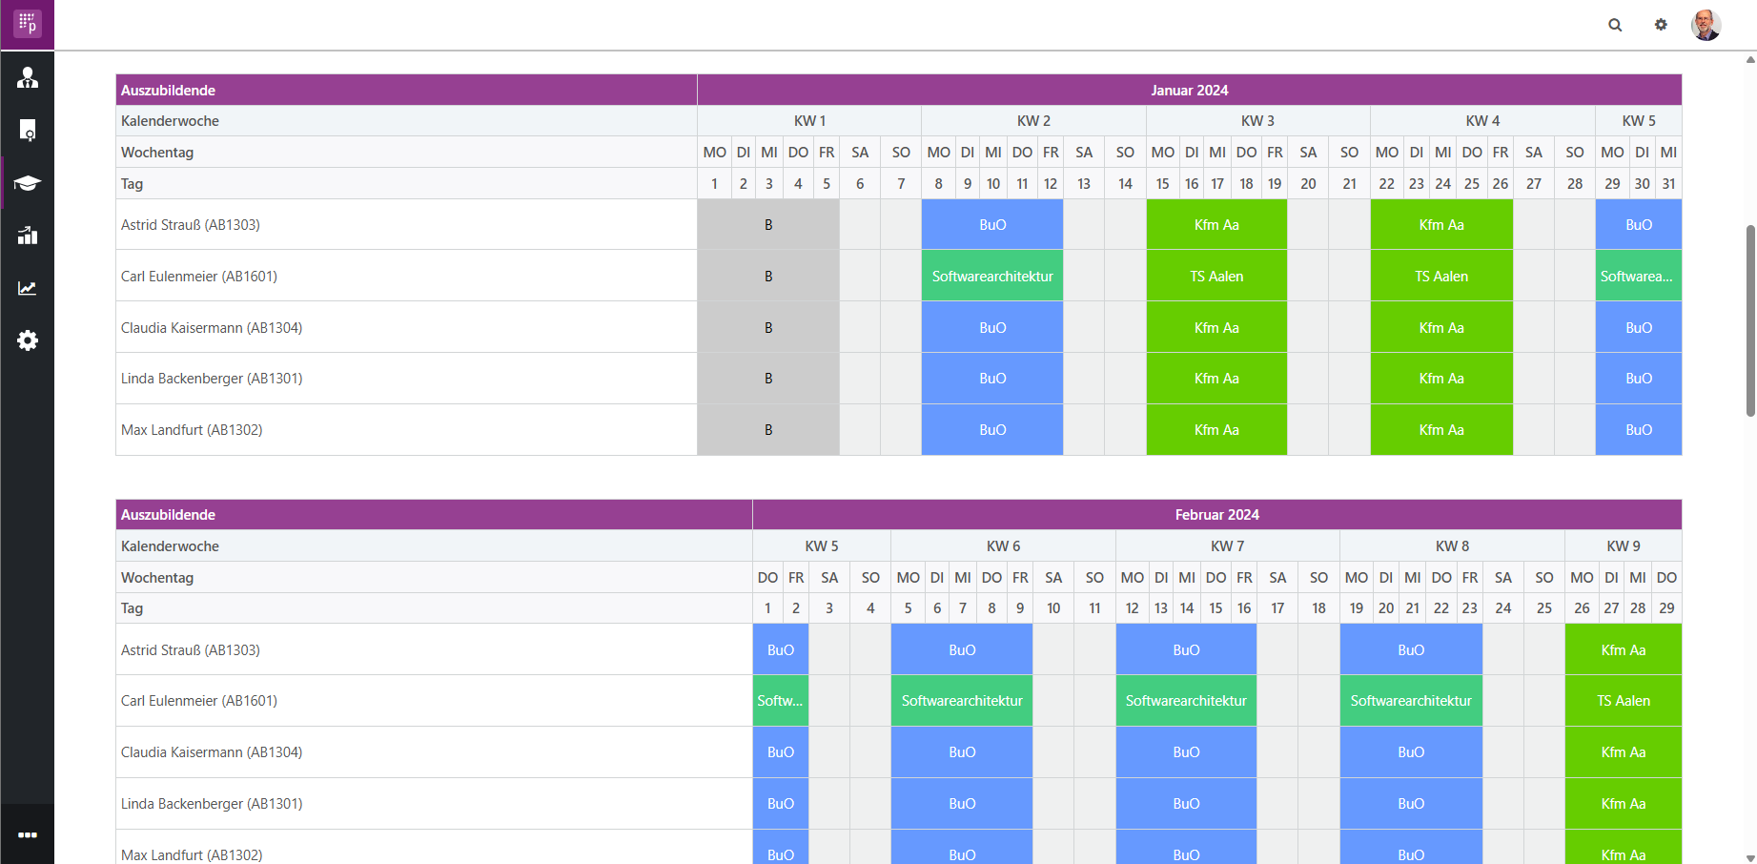Open the user profile avatar
The height and width of the screenshot is (864, 1757).
pyautogui.click(x=1706, y=25)
